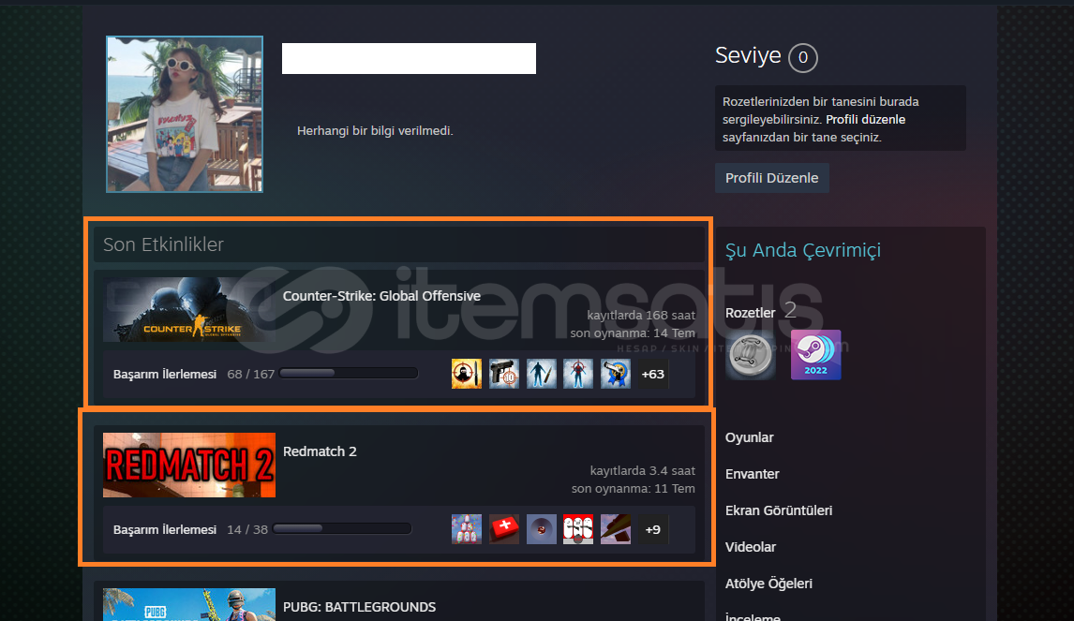The width and height of the screenshot is (1074, 621).
Task: Click the level 0 circle badge
Action: pos(803,57)
